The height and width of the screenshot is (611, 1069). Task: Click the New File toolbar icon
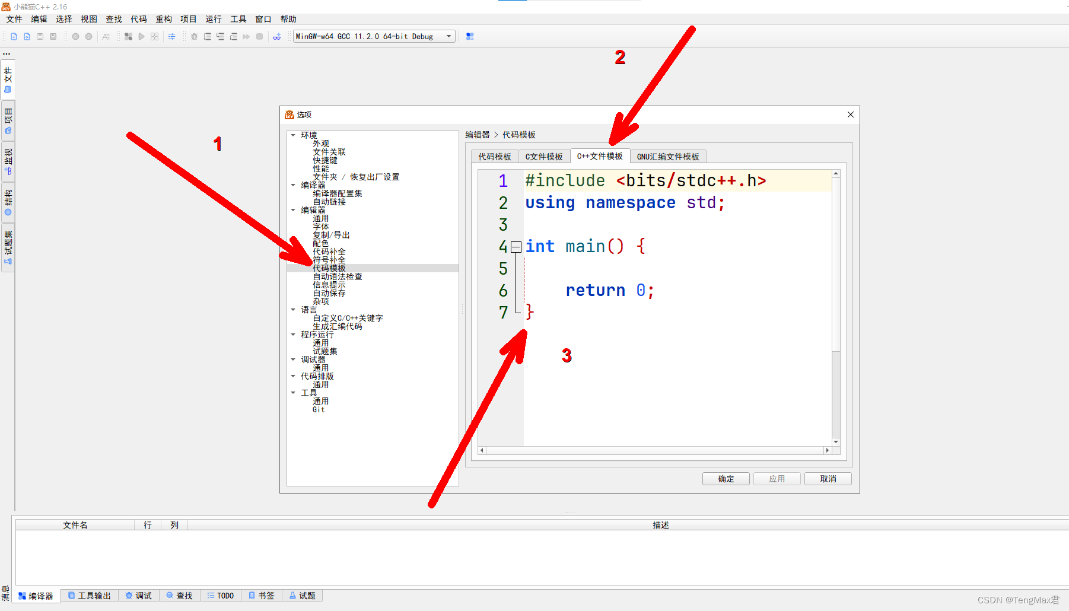14,37
